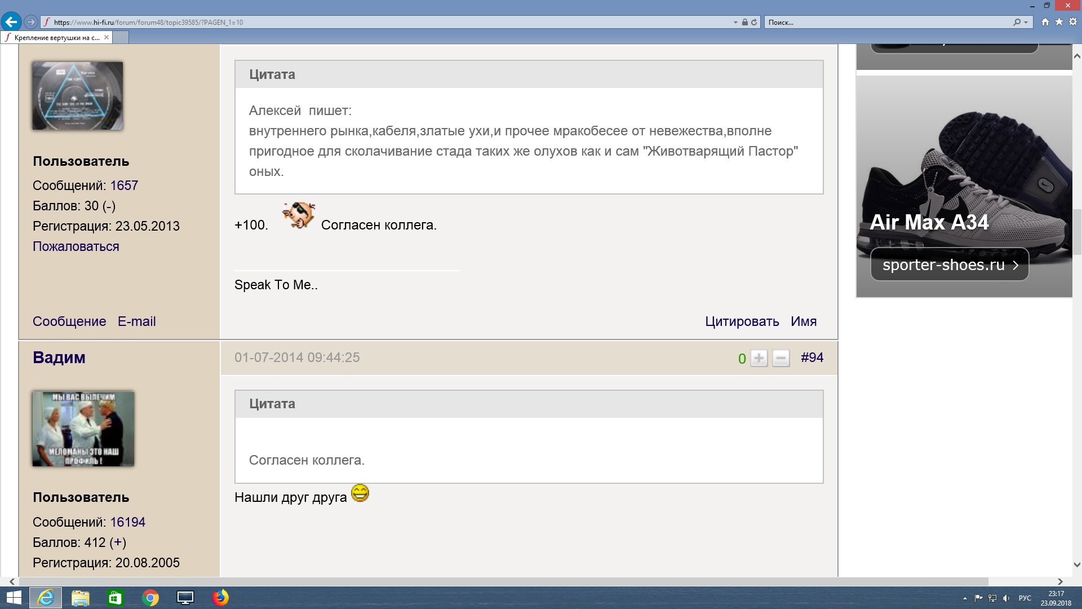Upvote post #94 with plus button
Viewport: 1082px width, 609px height.
pyautogui.click(x=759, y=358)
